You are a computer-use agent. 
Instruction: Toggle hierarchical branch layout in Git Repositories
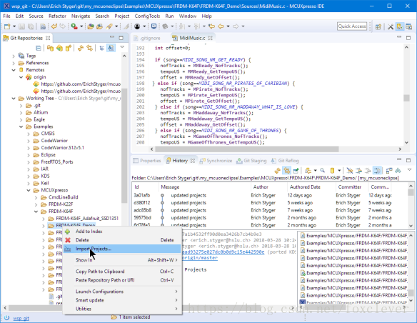[102, 48]
